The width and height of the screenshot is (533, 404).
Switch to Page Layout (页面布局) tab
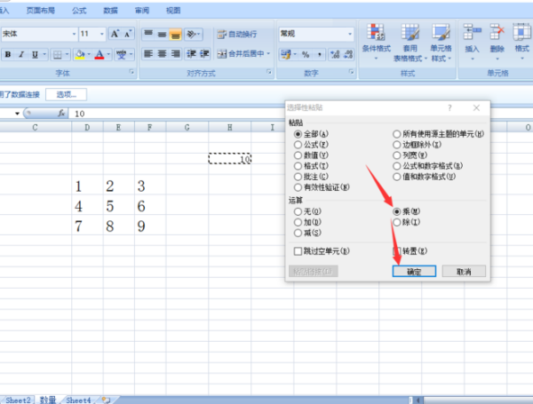click(41, 11)
